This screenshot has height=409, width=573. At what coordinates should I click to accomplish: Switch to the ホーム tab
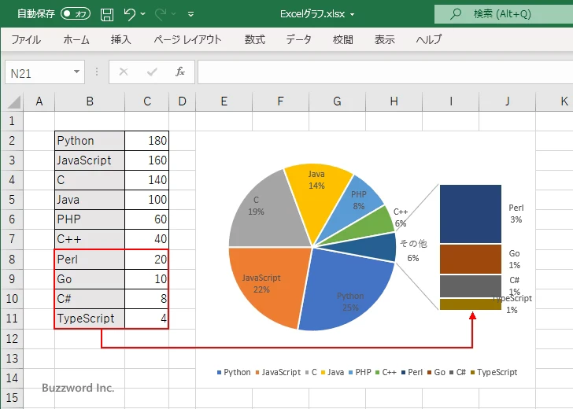(x=76, y=39)
